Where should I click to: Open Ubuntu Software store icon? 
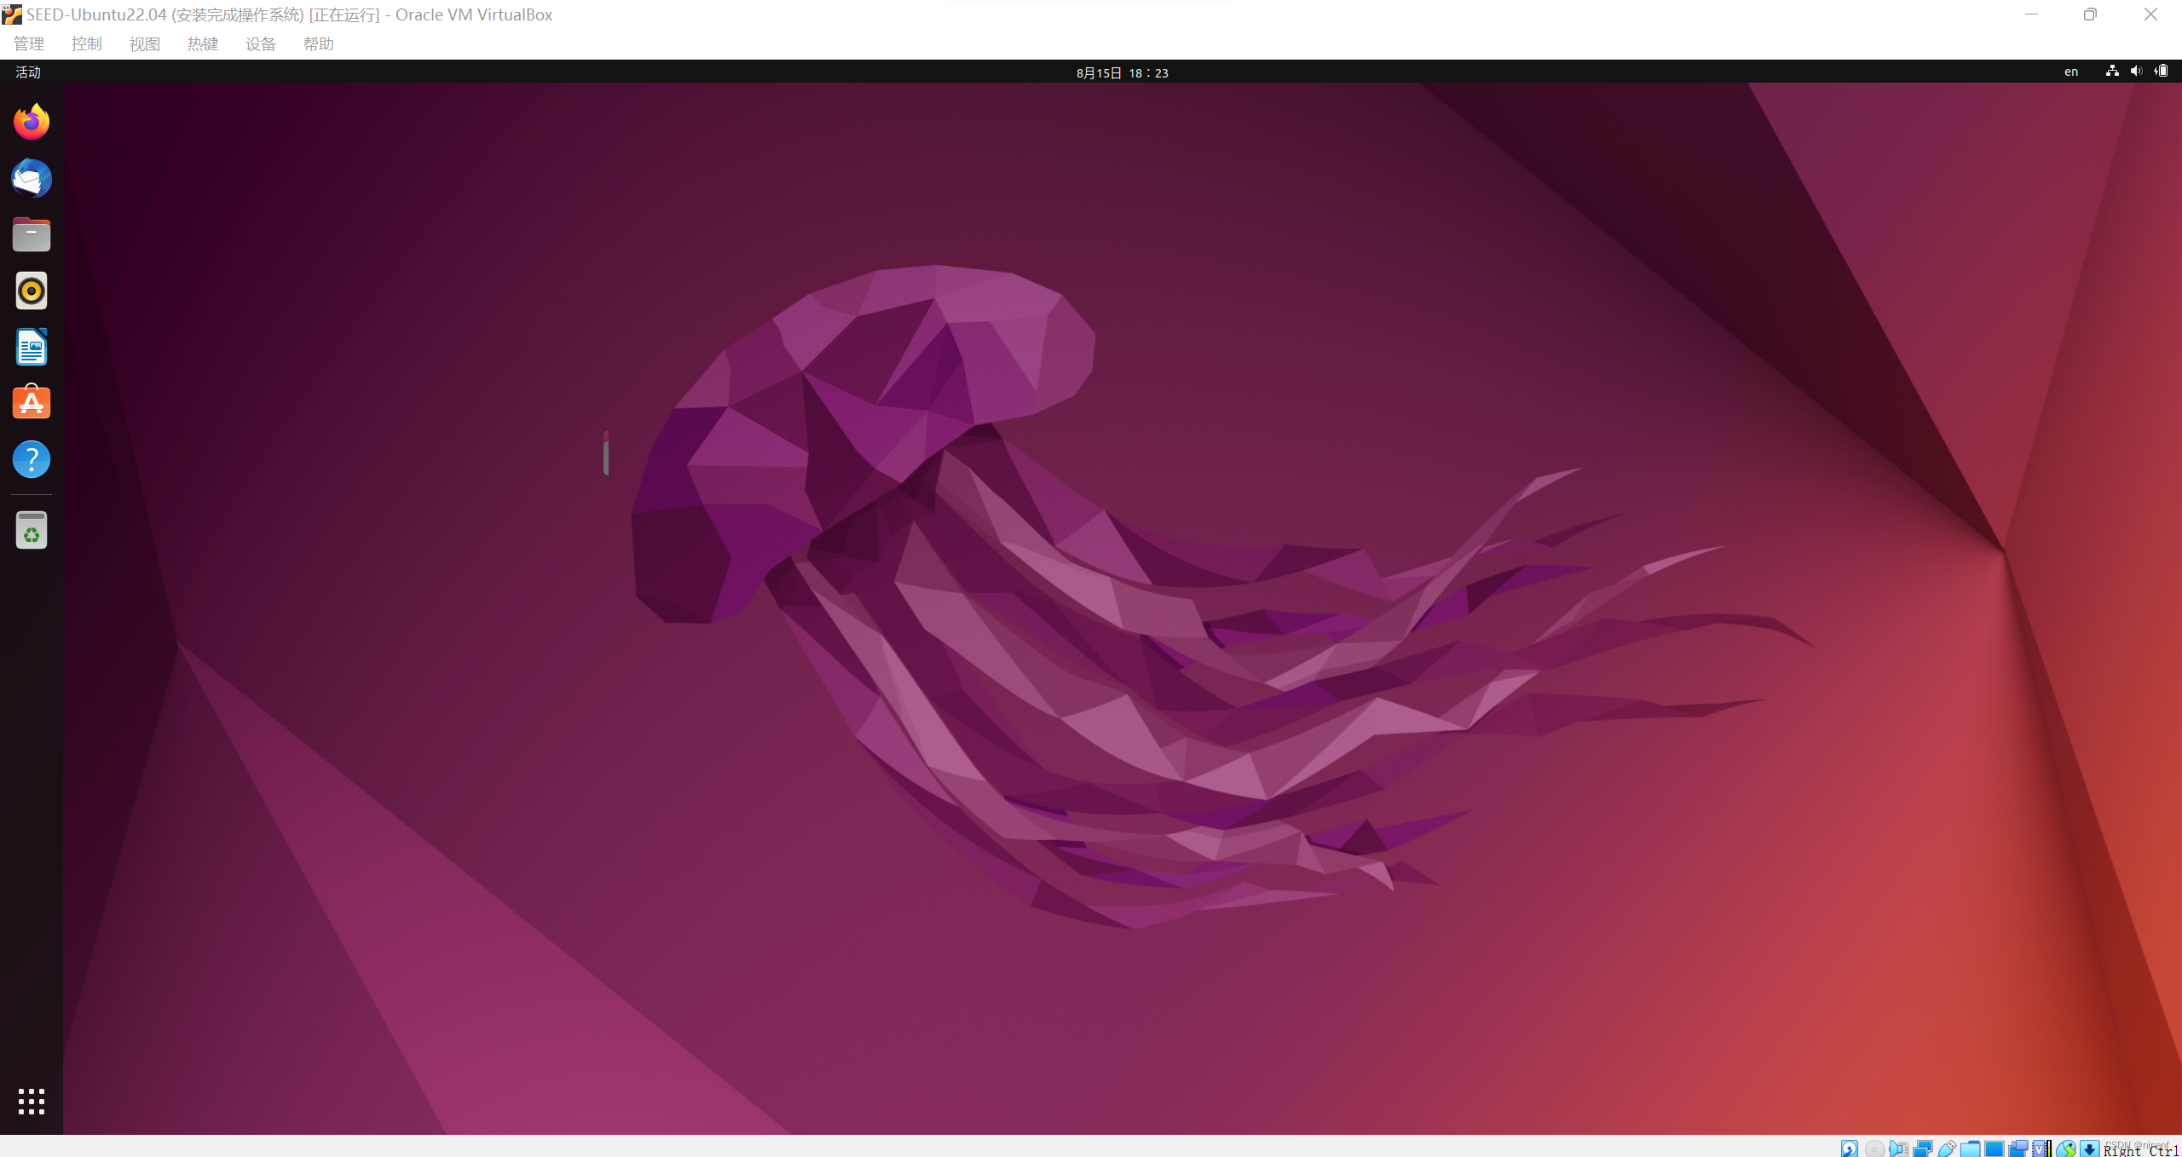click(32, 403)
